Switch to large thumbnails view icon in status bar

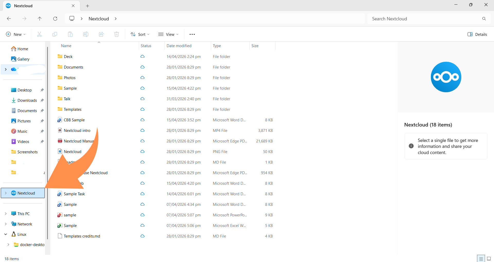click(489, 259)
